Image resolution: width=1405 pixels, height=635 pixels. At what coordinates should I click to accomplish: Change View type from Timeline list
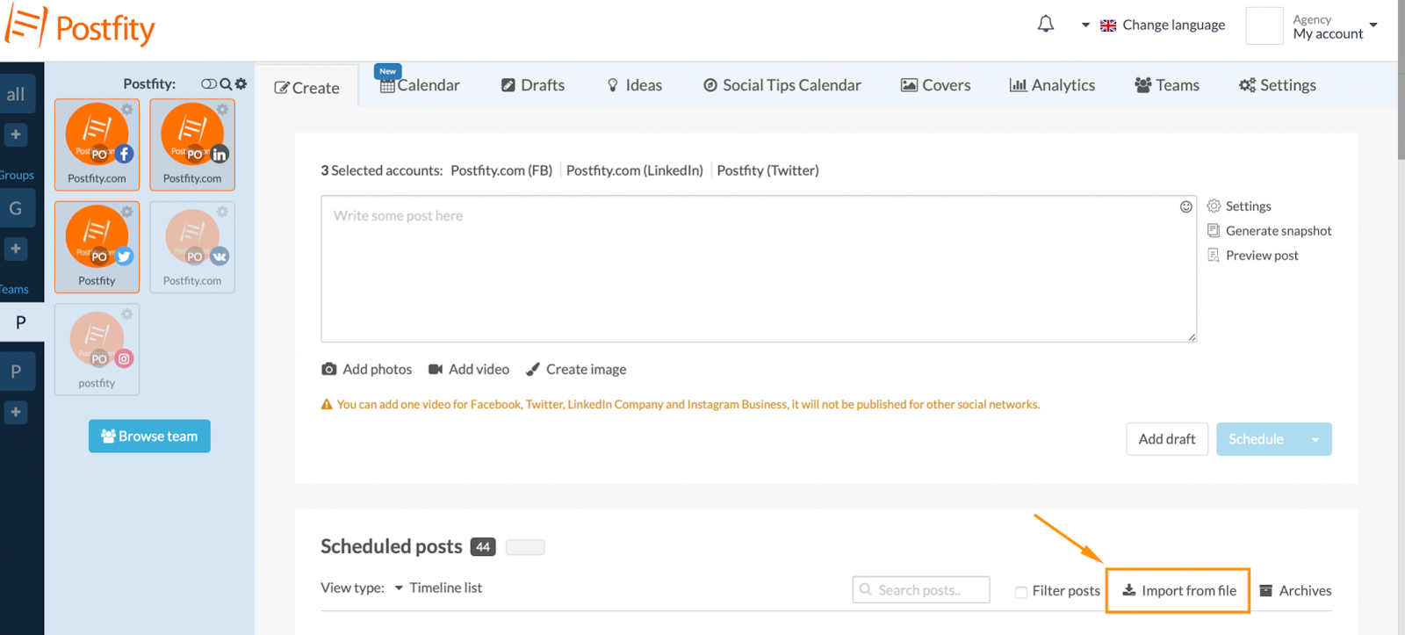tap(438, 588)
